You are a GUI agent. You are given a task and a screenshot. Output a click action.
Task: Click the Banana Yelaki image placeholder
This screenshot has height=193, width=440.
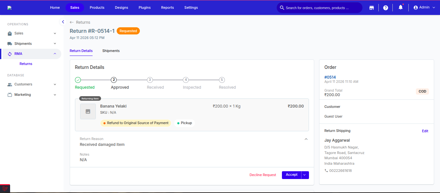tap(88, 111)
